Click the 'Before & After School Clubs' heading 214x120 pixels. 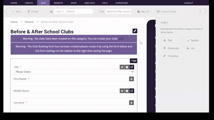tap(42, 32)
